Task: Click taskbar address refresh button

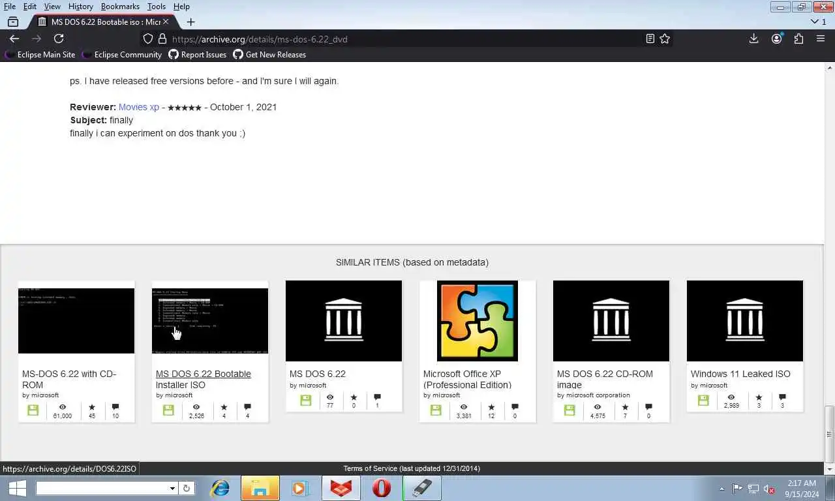Action: pyautogui.click(x=187, y=488)
